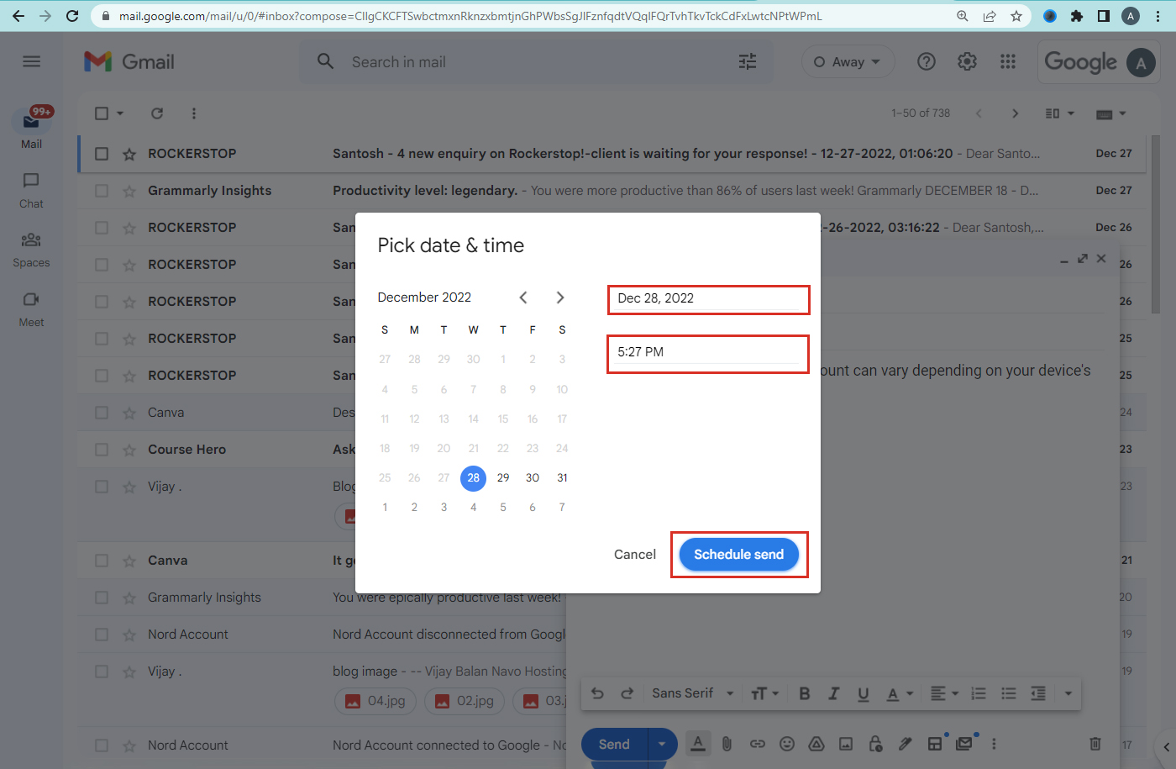Open the font size dropdown
Viewport: 1176px width, 769px height.
point(764,693)
